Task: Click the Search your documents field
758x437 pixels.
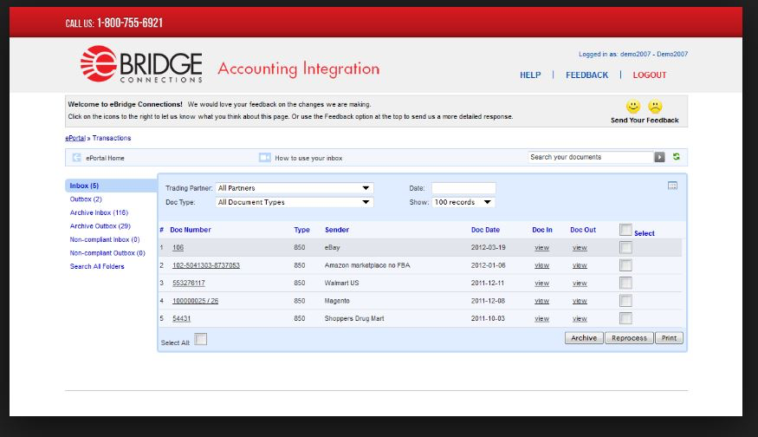Action: [591, 157]
